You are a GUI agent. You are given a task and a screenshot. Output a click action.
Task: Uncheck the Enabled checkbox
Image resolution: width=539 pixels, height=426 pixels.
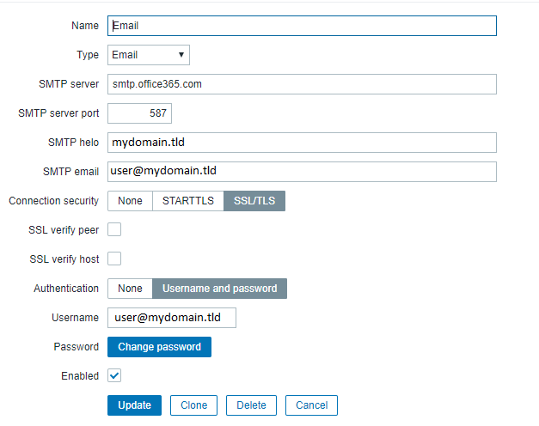click(x=114, y=375)
